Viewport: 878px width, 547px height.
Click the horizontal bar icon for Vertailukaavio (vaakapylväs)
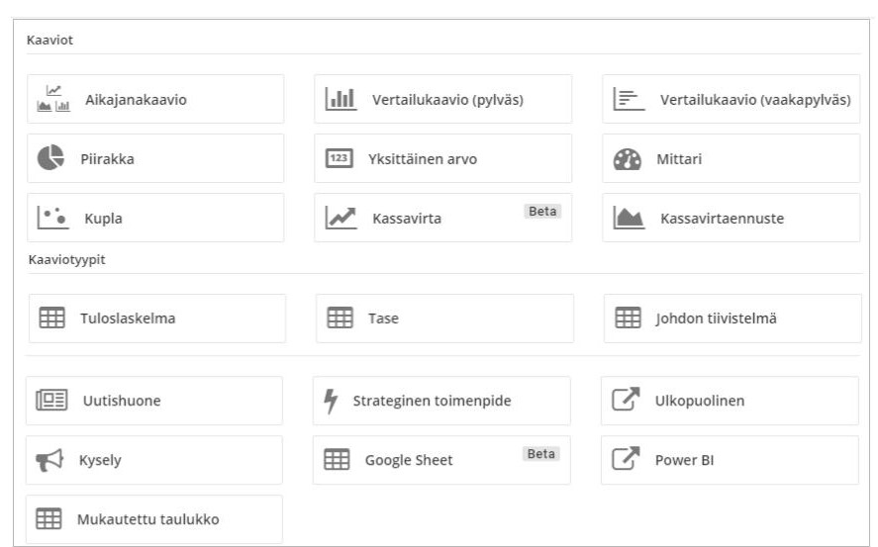point(629,99)
